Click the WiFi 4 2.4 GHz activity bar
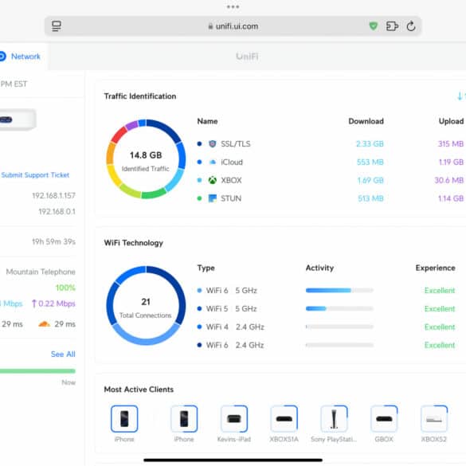The image size is (466, 466). (x=339, y=327)
